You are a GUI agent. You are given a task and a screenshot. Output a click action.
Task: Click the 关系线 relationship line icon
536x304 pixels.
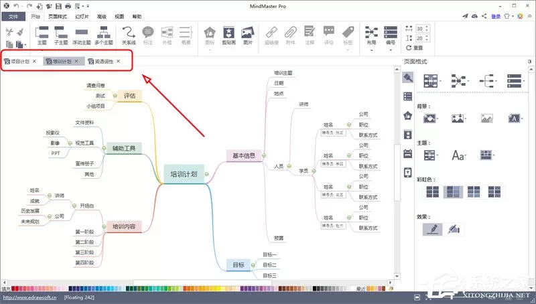coord(129,35)
